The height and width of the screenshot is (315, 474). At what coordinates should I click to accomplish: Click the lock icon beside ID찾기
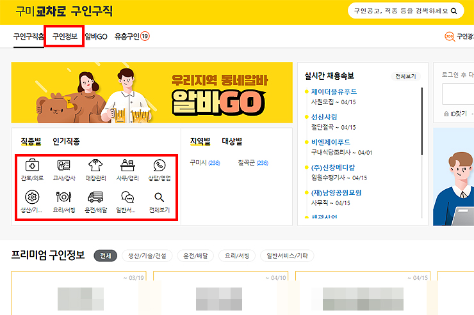[x=446, y=114]
